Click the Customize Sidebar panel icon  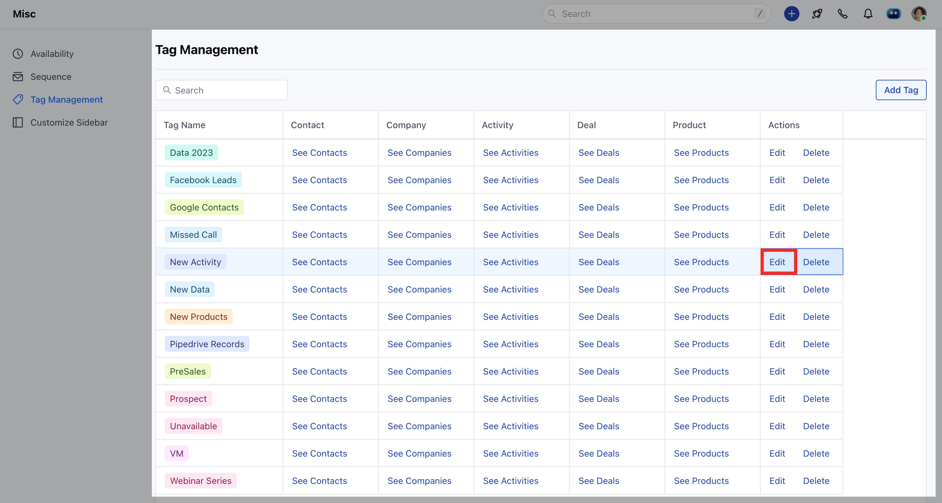(x=18, y=122)
